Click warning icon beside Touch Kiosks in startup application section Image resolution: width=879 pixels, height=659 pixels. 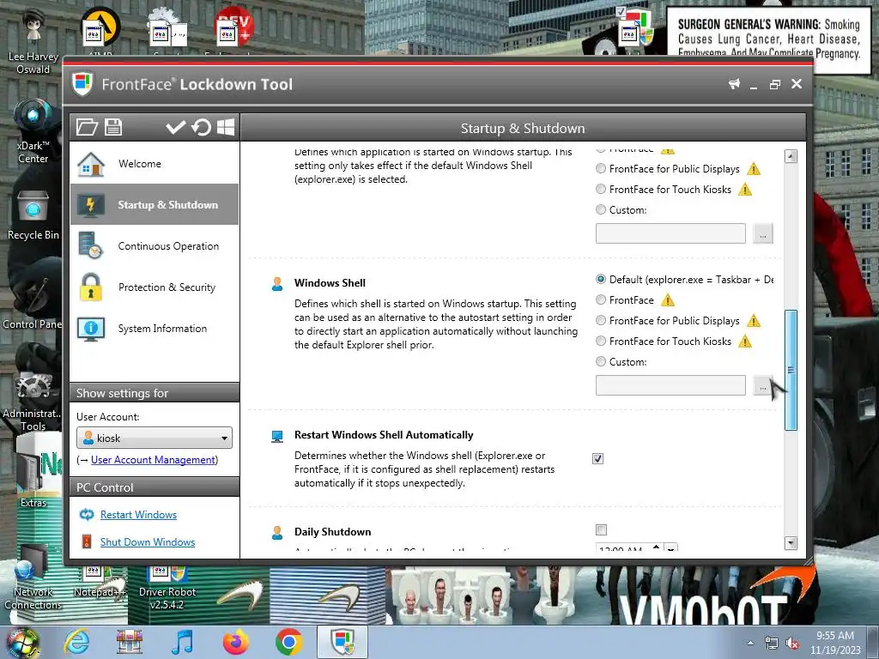tap(745, 190)
